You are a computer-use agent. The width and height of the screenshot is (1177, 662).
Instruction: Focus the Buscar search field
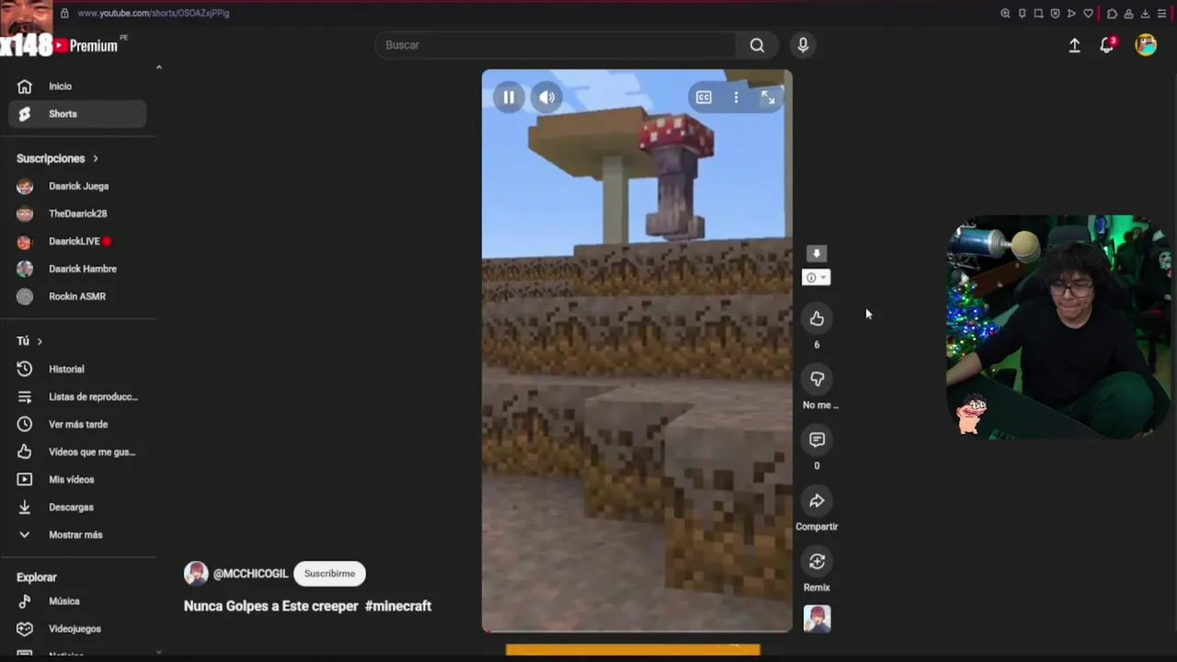pyautogui.click(x=555, y=45)
